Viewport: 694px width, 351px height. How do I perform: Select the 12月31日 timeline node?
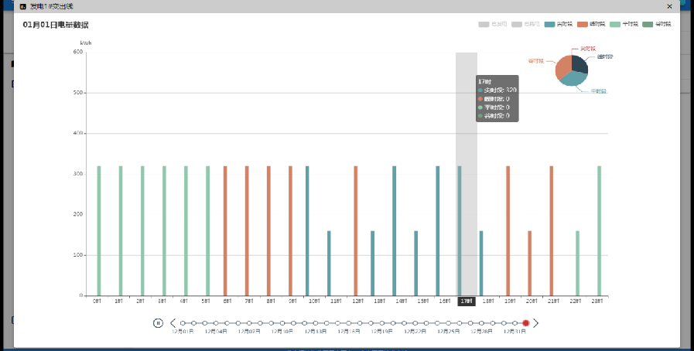(x=515, y=323)
